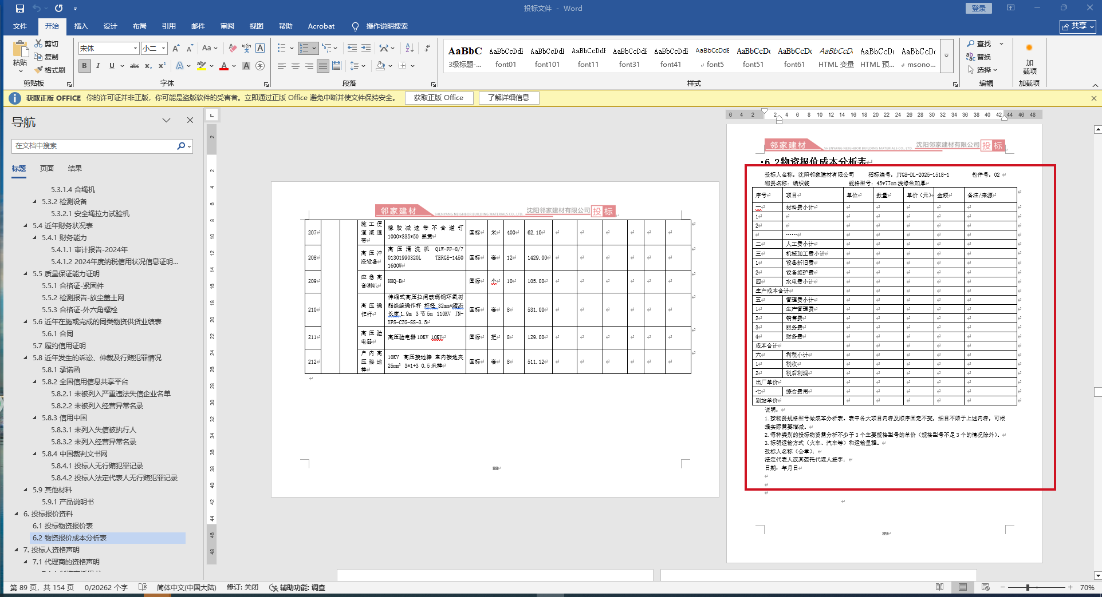Click the Replace command
This screenshot has height=597, width=1102.
tap(979, 57)
